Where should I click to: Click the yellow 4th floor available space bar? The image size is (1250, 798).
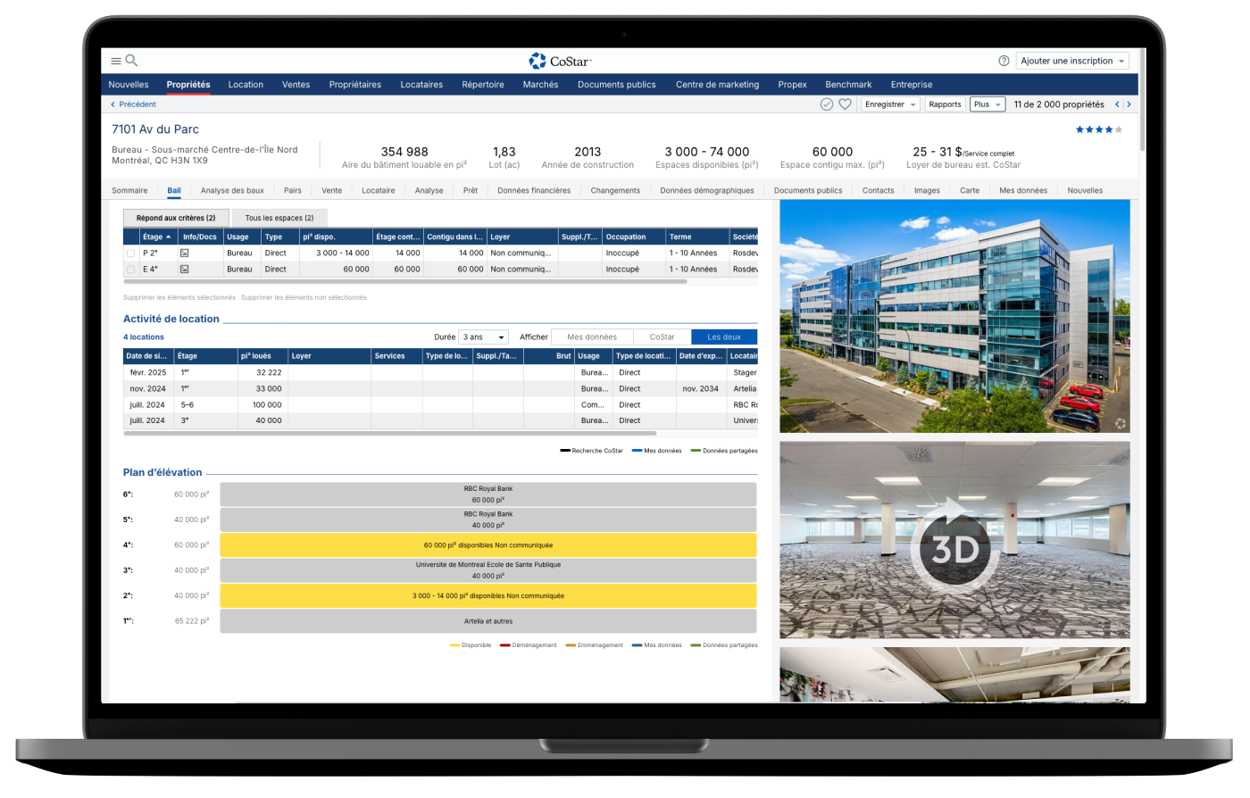[487, 545]
